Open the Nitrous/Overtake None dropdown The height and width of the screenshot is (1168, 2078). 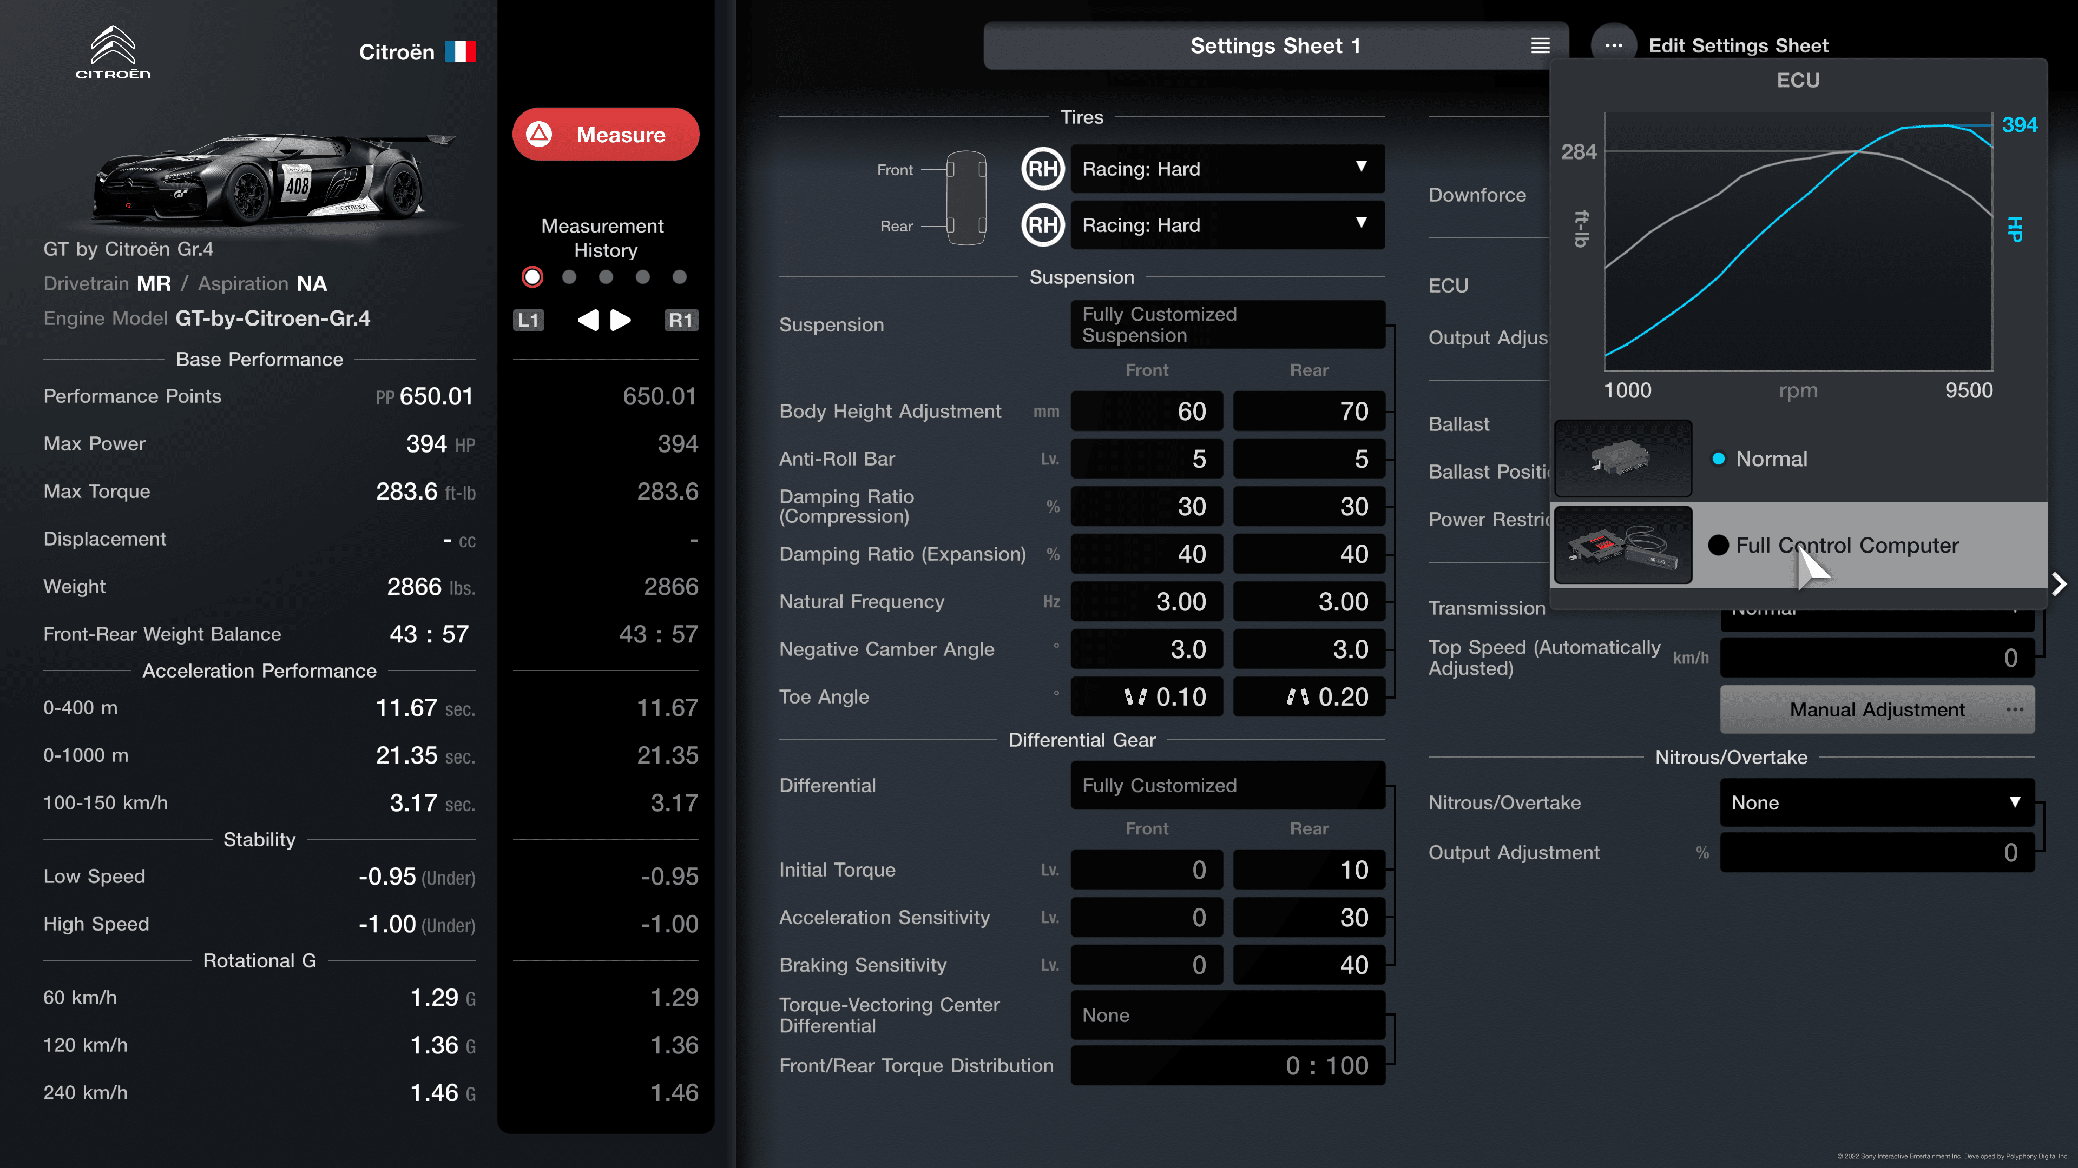click(x=1876, y=803)
